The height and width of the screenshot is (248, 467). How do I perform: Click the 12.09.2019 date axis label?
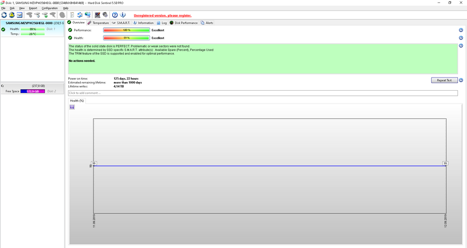click(x=446, y=221)
